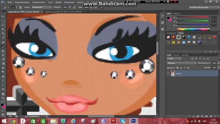This screenshot has height=124, width=220.
Task: Open the layer filter kind dropdown
Action: pos(174,59)
